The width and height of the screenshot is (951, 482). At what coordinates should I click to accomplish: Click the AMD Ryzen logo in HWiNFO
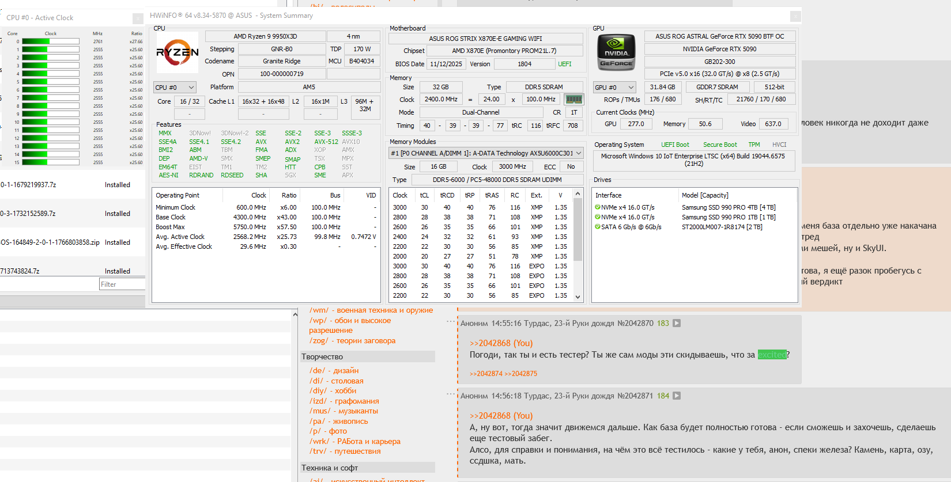[x=178, y=52]
